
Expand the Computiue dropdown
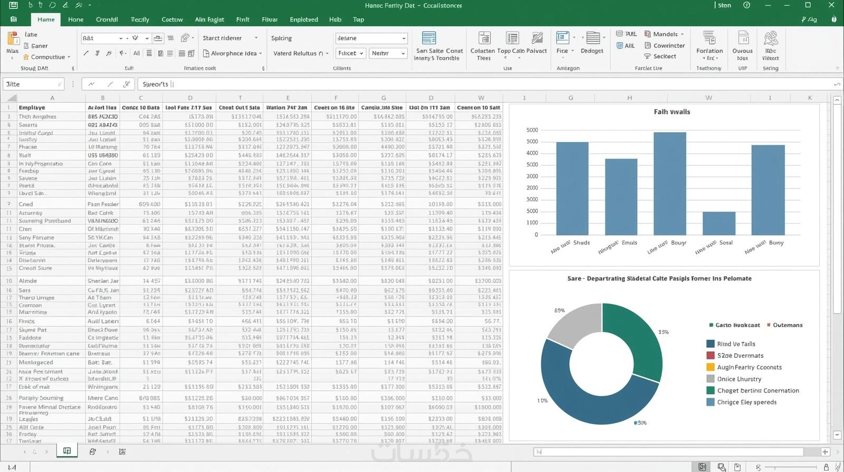point(69,57)
